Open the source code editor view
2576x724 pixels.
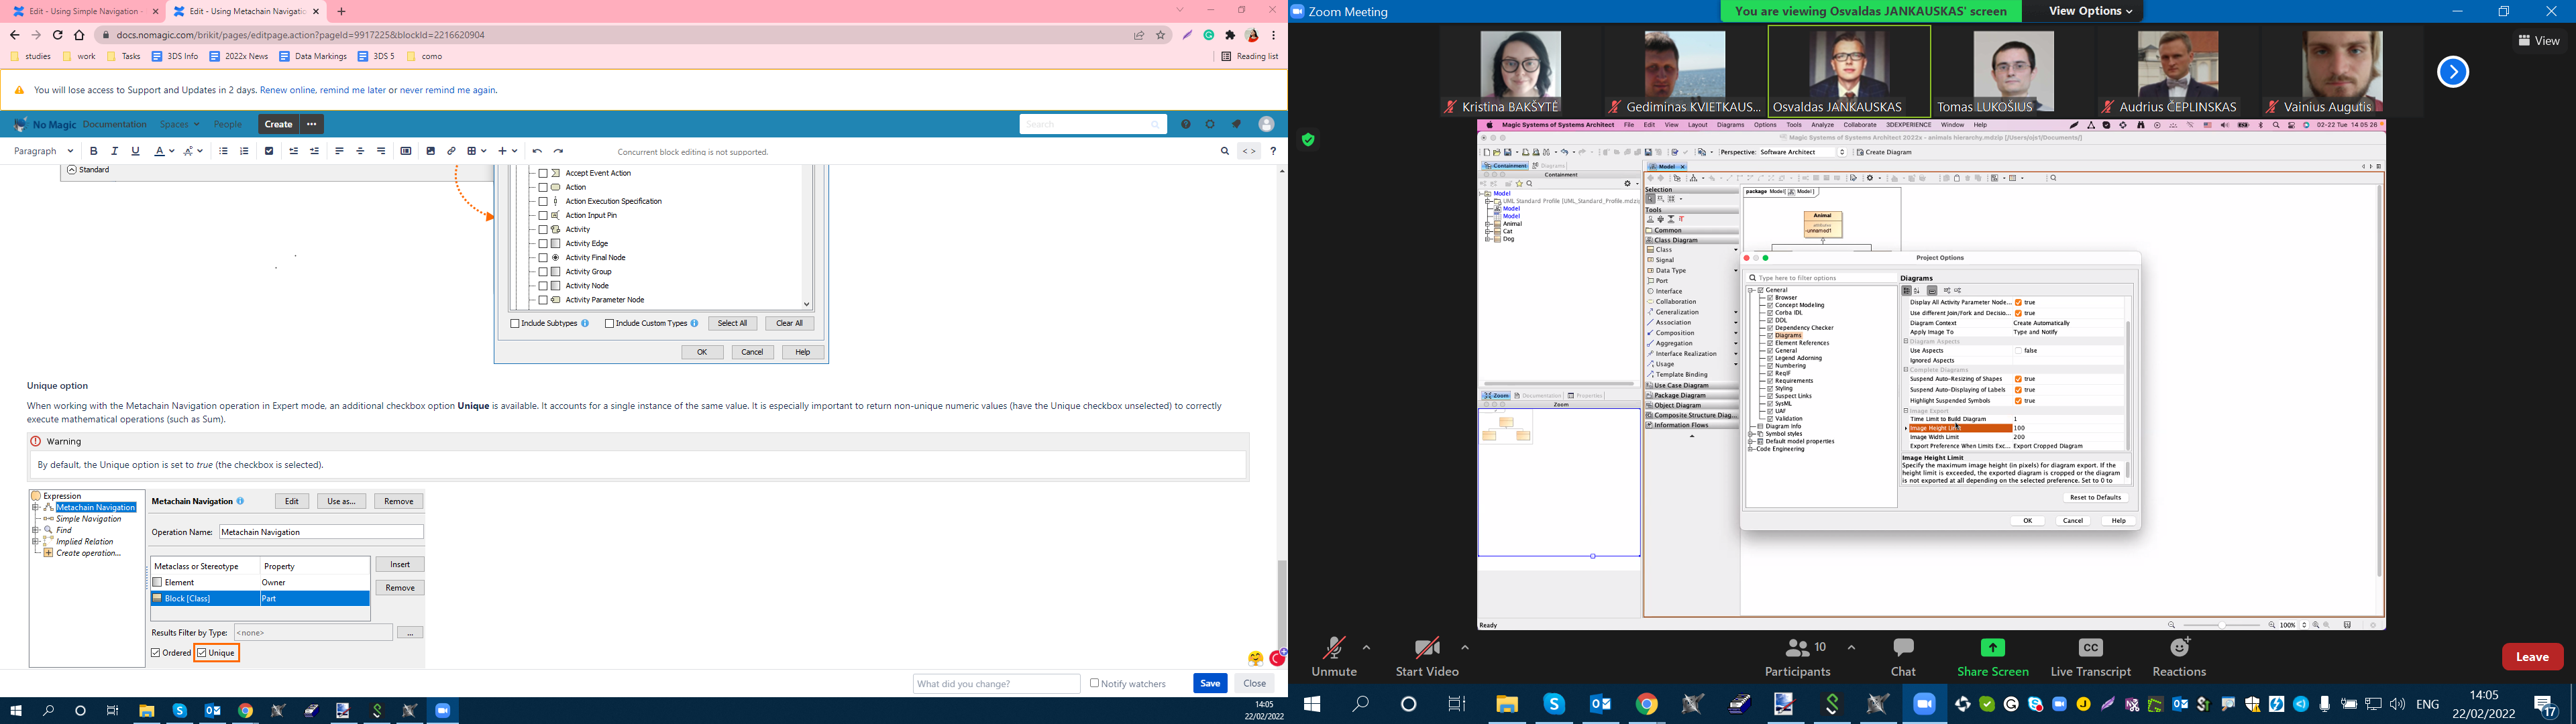pos(1248,151)
